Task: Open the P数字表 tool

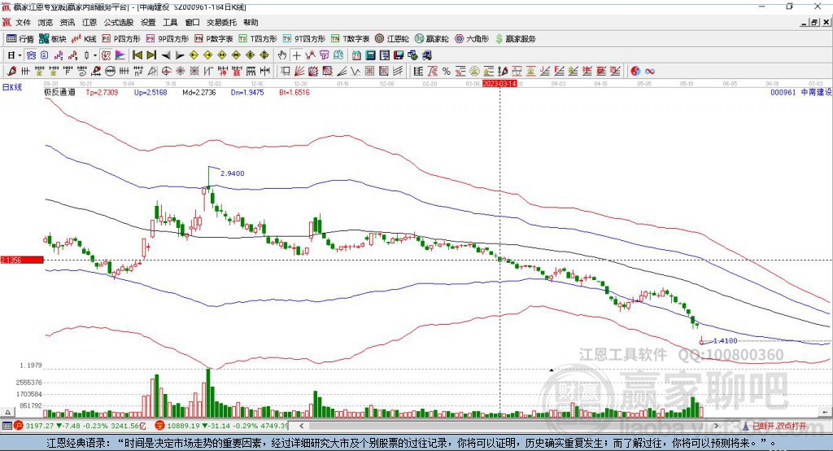Action: (214, 39)
